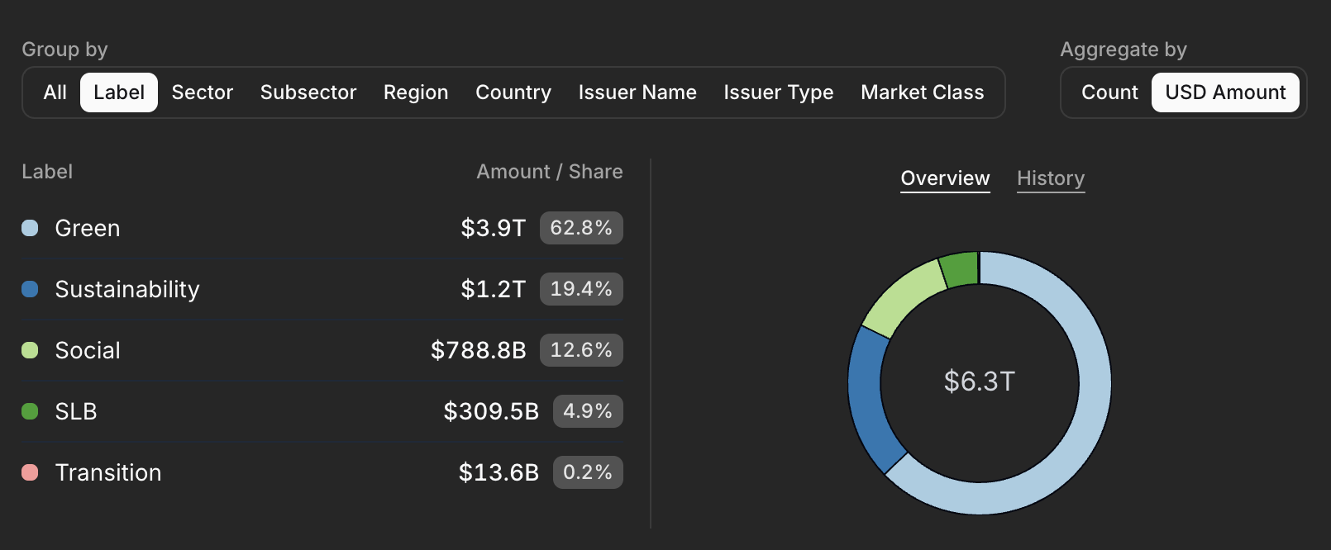The width and height of the screenshot is (1331, 550).
Task: Select the Transition row label
Action: [x=108, y=472]
